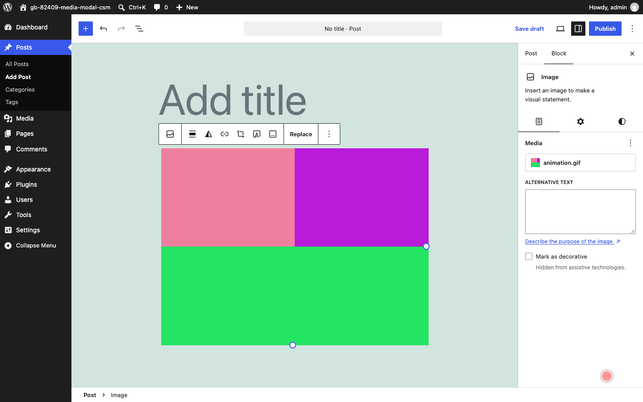
Task: Open 'Describe the purpose of the image' link
Action: tap(572, 242)
